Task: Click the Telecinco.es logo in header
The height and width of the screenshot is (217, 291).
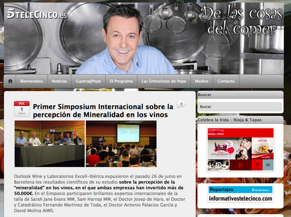Action: click(x=36, y=14)
